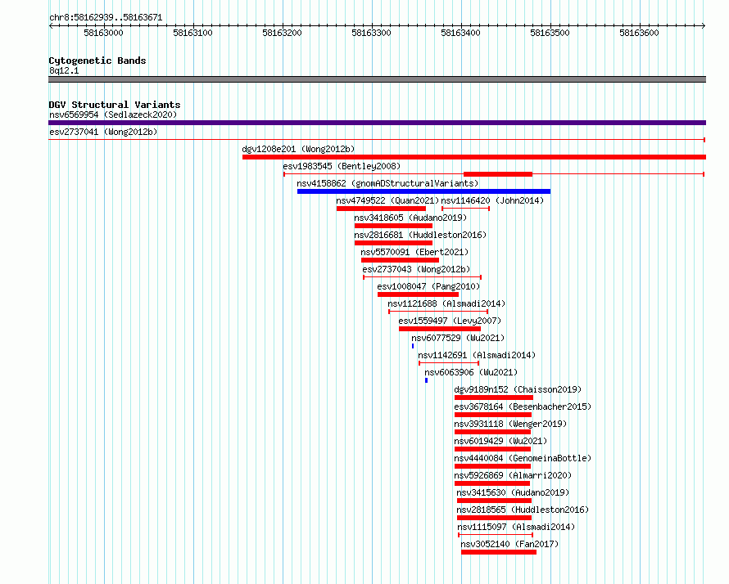Click nsv1142691 (Alsmadi2014) label
Viewport: 729px width, 584px height.
pos(477,355)
